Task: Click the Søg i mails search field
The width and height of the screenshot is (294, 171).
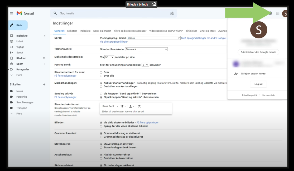Action: tap(114, 13)
